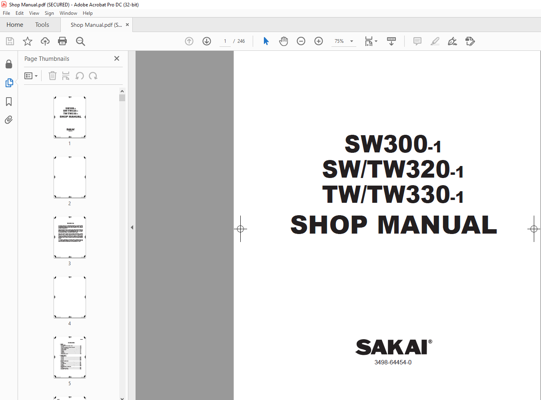Viewport: 541px width, 400px height.
Task: Open the Sign menu
Action: [x=49, y=13]
